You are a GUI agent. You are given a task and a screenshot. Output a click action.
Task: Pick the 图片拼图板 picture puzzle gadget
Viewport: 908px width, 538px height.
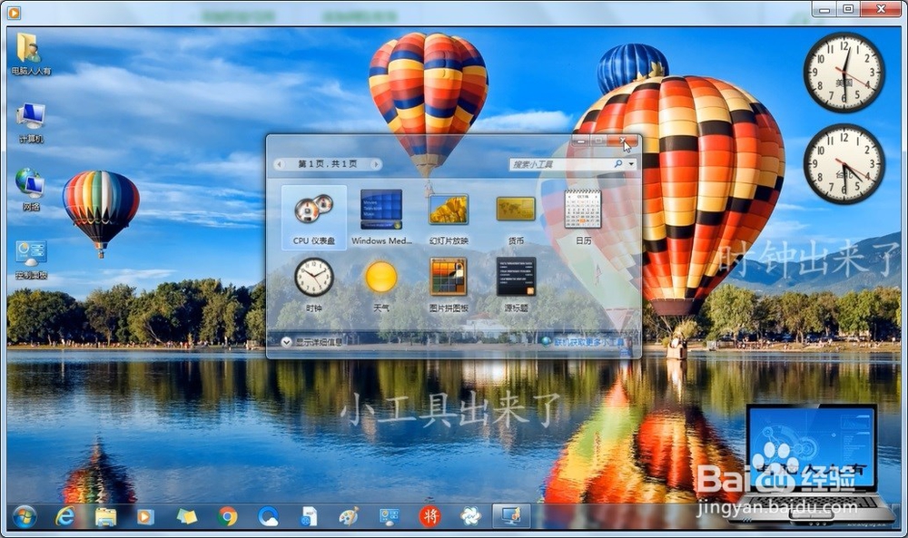point(449,285)
